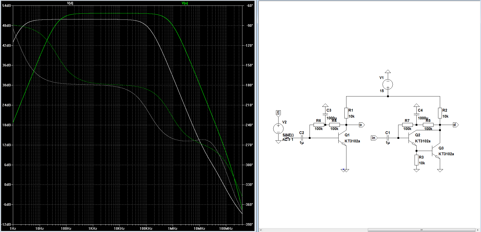
Task: Click the ground symbol below Q3 emitter
Action: click(440, 171)
